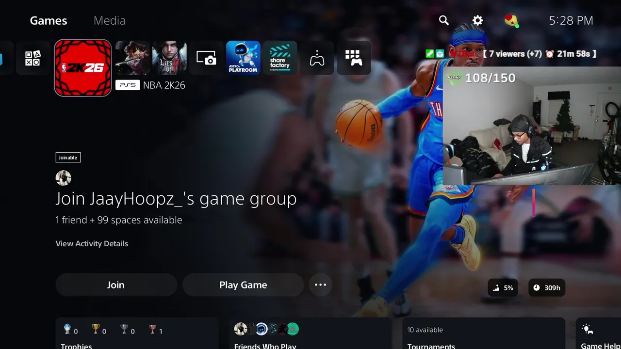Click the NBA 2K26 title label

(x=164, y=85)
